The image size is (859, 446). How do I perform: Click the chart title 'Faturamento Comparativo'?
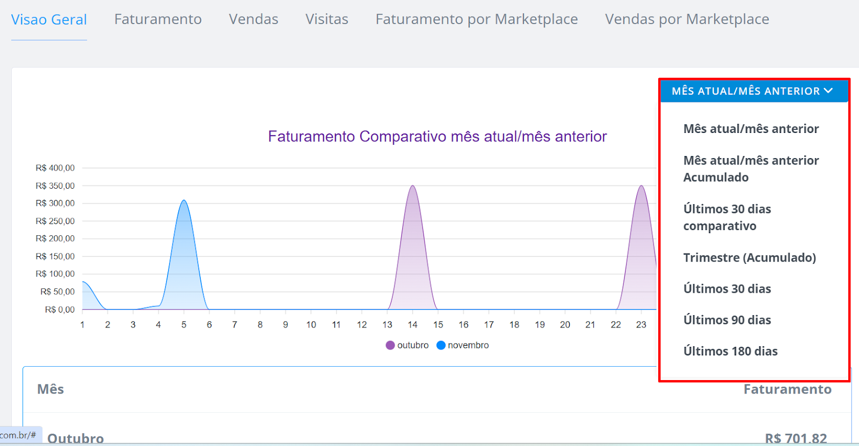(437, 136)
